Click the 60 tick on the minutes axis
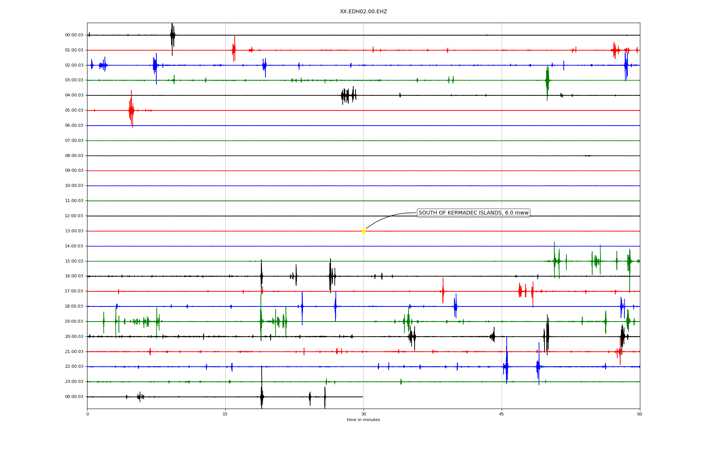The height and width of the screenshot is (454, 727). click(x=640, y=414)
